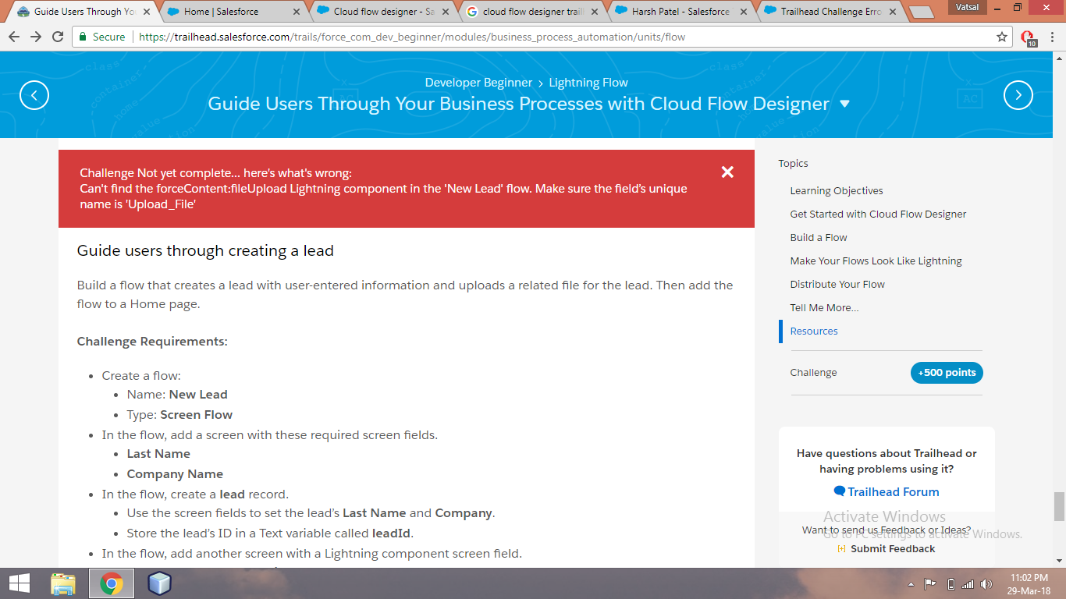Reload the page in Chrome

point(58,37)
